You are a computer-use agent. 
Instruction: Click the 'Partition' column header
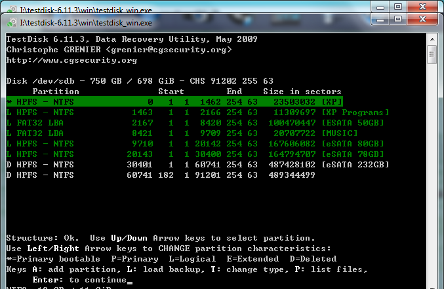tap(56, 92)
